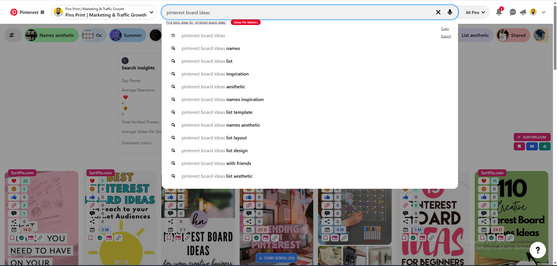Open the notifications bell
The width and height of the screenshot is (557, 266).
499,12
